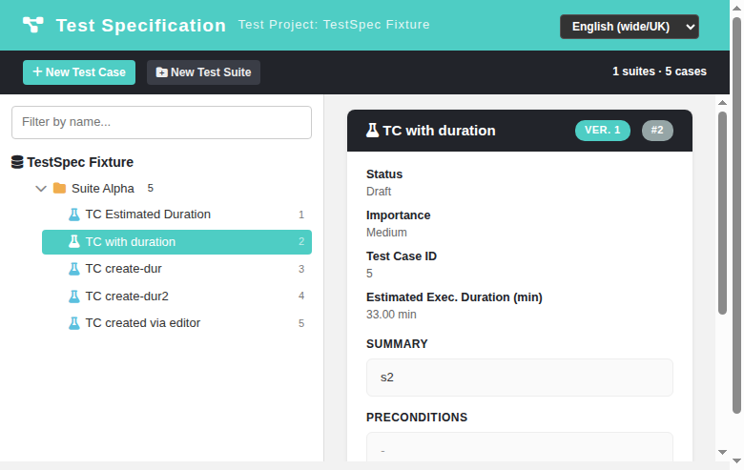The image size is (744, 470).
Task: Click the Suite Alpha count 5
Action: [x=150, y=188]
